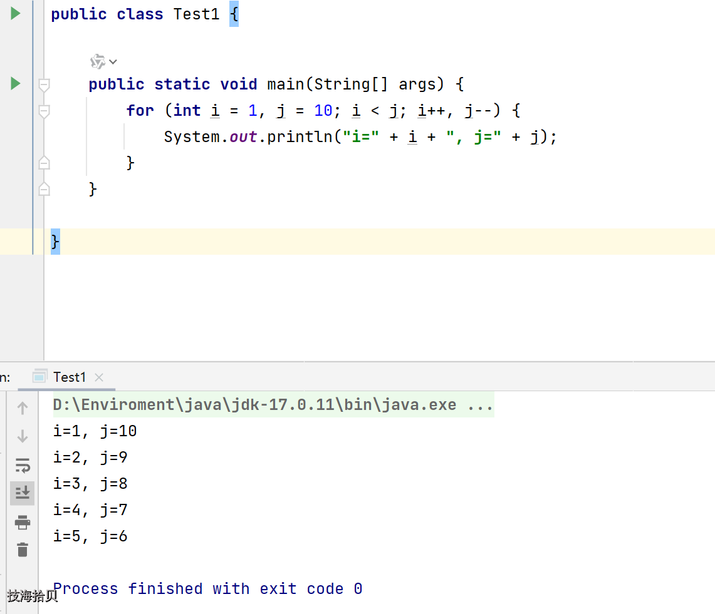Click the for loop closing fold marker
715x614 pixels.
coord(44,163)
